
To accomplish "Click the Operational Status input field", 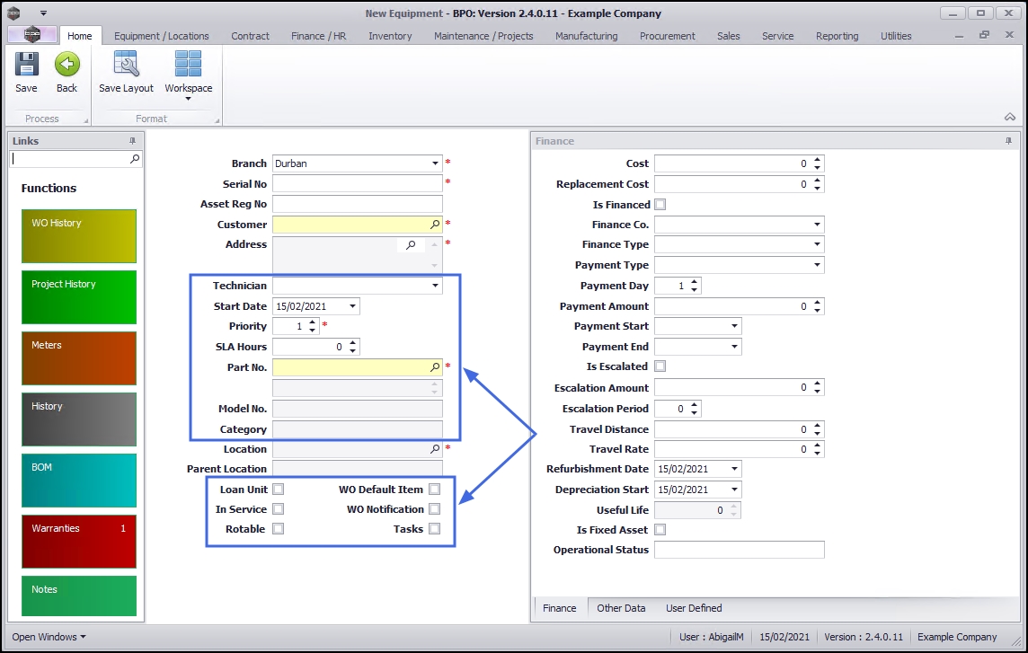I will tap(739, 550).
